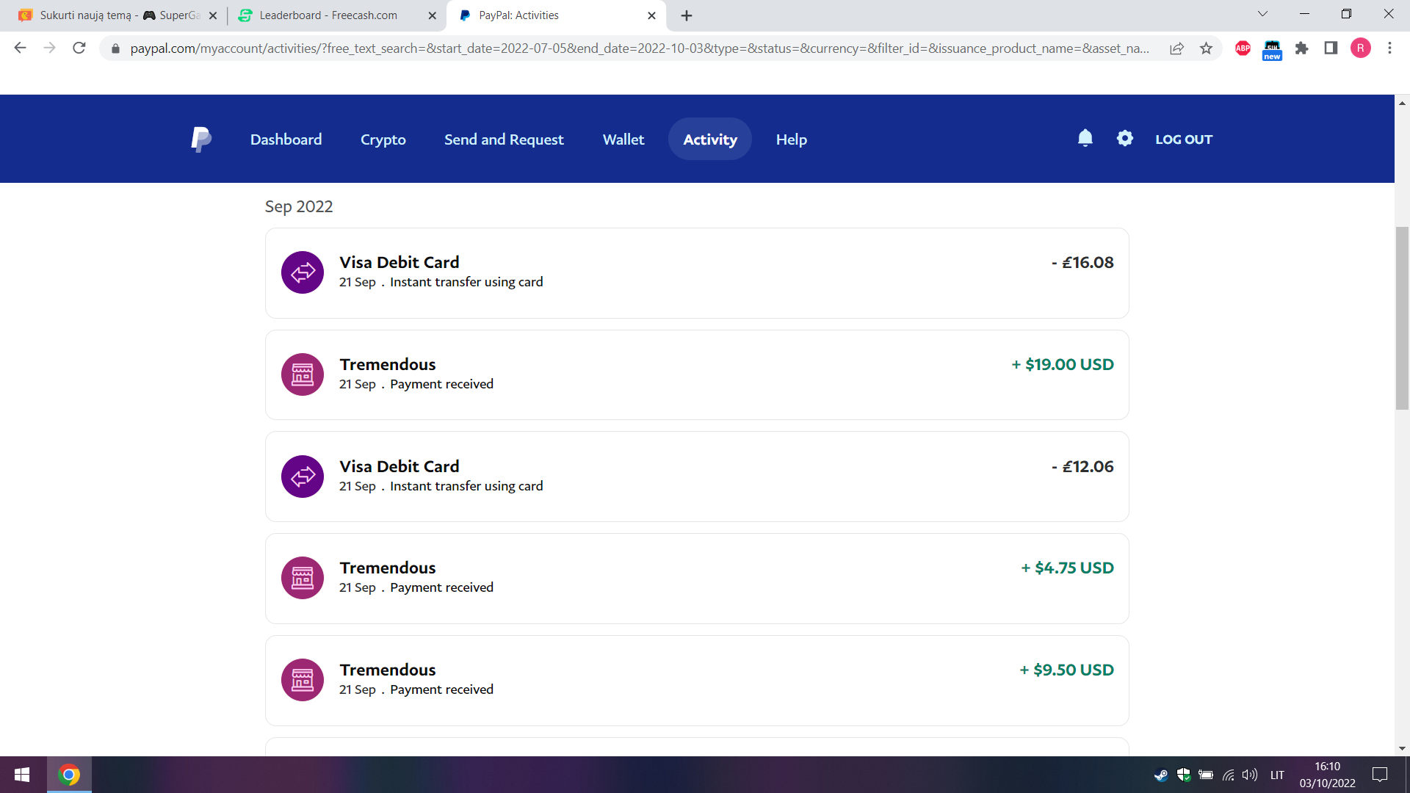Close the Sukurti naują temą tab
Screen dimensions: 1410x793
(213, 15)
